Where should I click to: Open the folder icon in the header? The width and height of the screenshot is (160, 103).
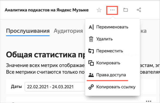tap(125, 10)
